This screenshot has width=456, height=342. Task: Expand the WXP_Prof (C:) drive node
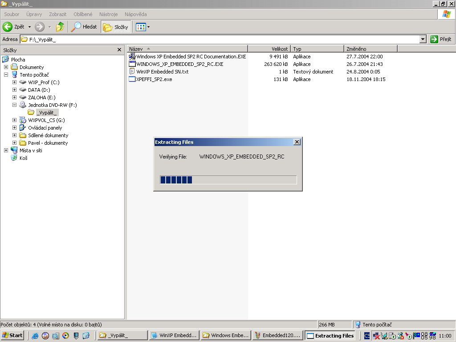pos(14,82)
